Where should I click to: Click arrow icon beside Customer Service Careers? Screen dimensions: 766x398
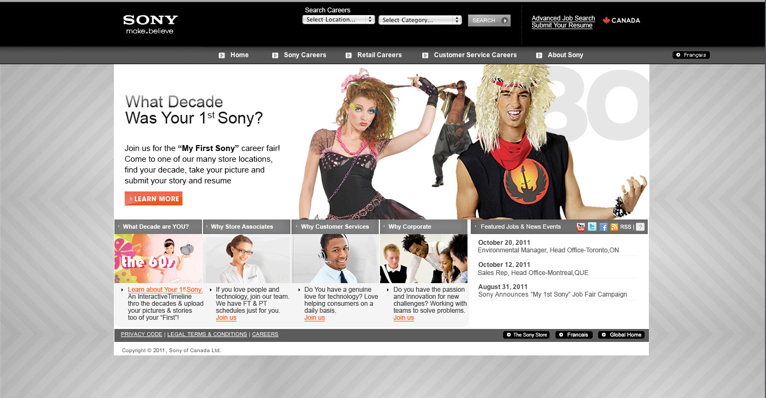425,55
